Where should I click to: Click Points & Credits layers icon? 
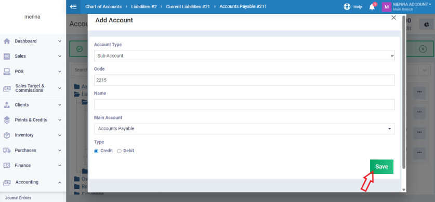7,120
